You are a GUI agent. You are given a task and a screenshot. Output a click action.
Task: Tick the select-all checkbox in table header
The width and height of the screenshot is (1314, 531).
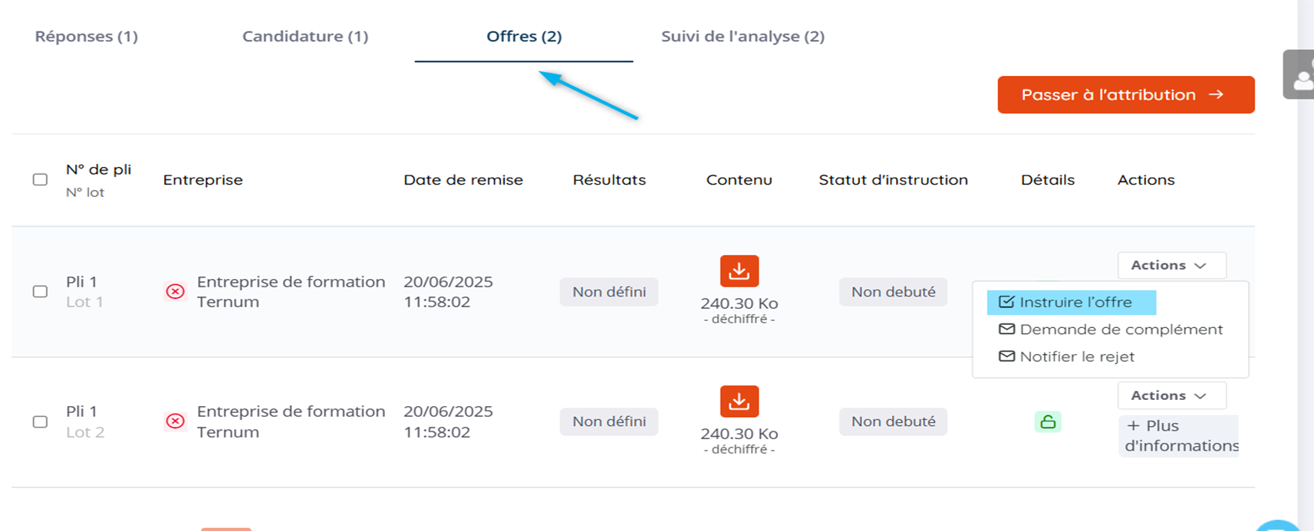[x=41, y=180]
